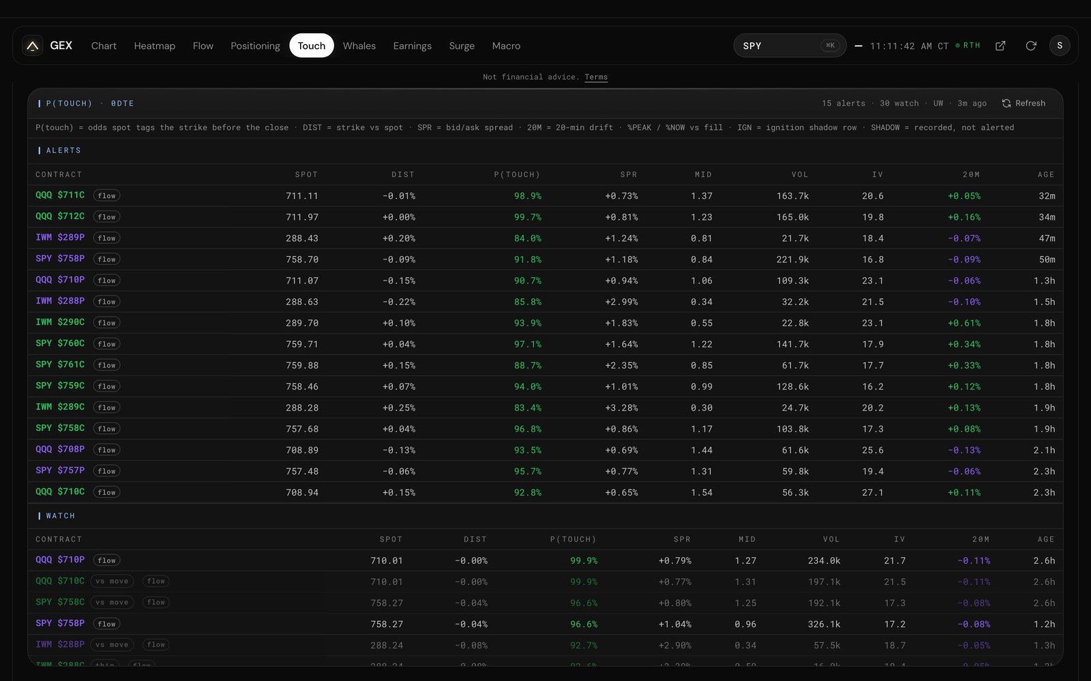Click the vs move tag on IWM $288P watch row
The height and width of the screenshot is (681, 1091).
coord(112,644)
